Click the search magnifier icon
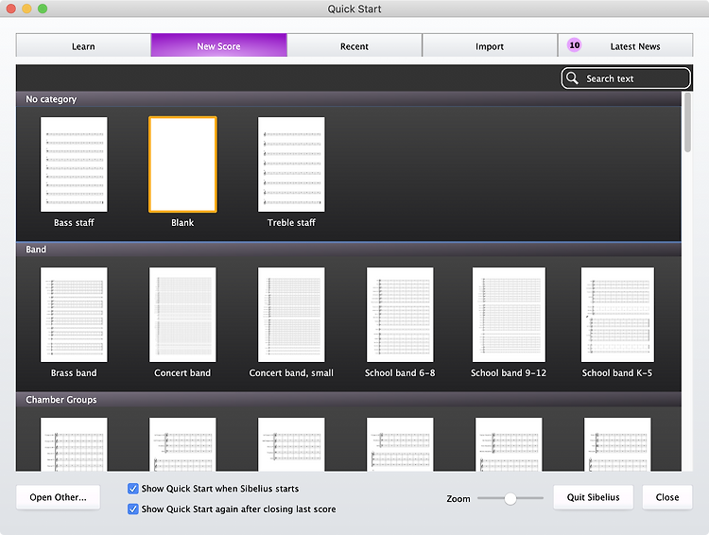Viewport: 709px width, 535px height. coord(572,78)
